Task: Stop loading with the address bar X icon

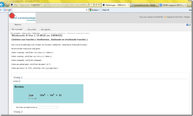Action: click(x=99, y=5)
